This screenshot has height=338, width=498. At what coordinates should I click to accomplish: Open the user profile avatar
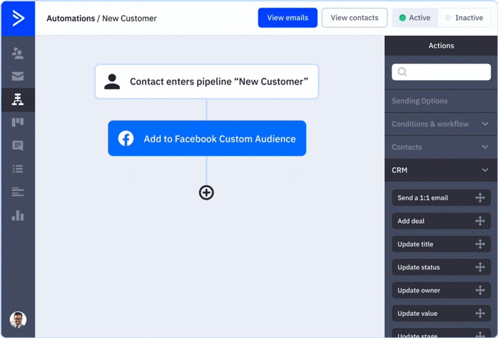point(18,320)
